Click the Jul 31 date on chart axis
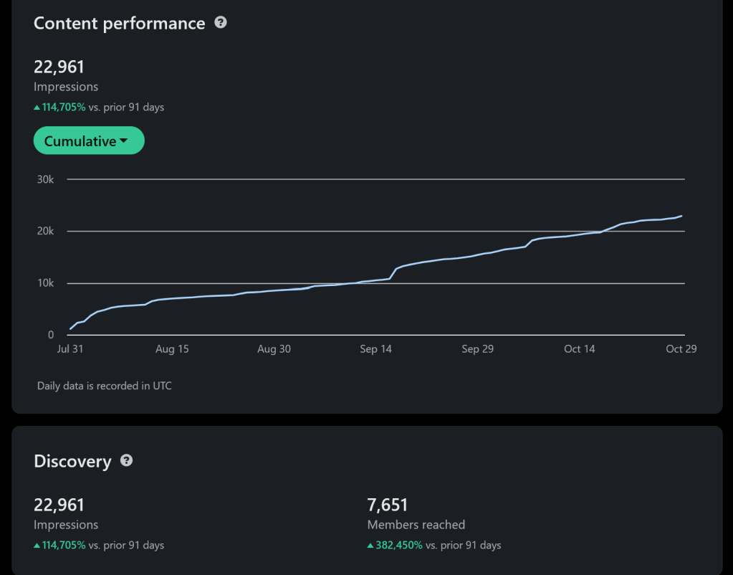The height and width of the screenshot is (575, 733). click(71, 349)
